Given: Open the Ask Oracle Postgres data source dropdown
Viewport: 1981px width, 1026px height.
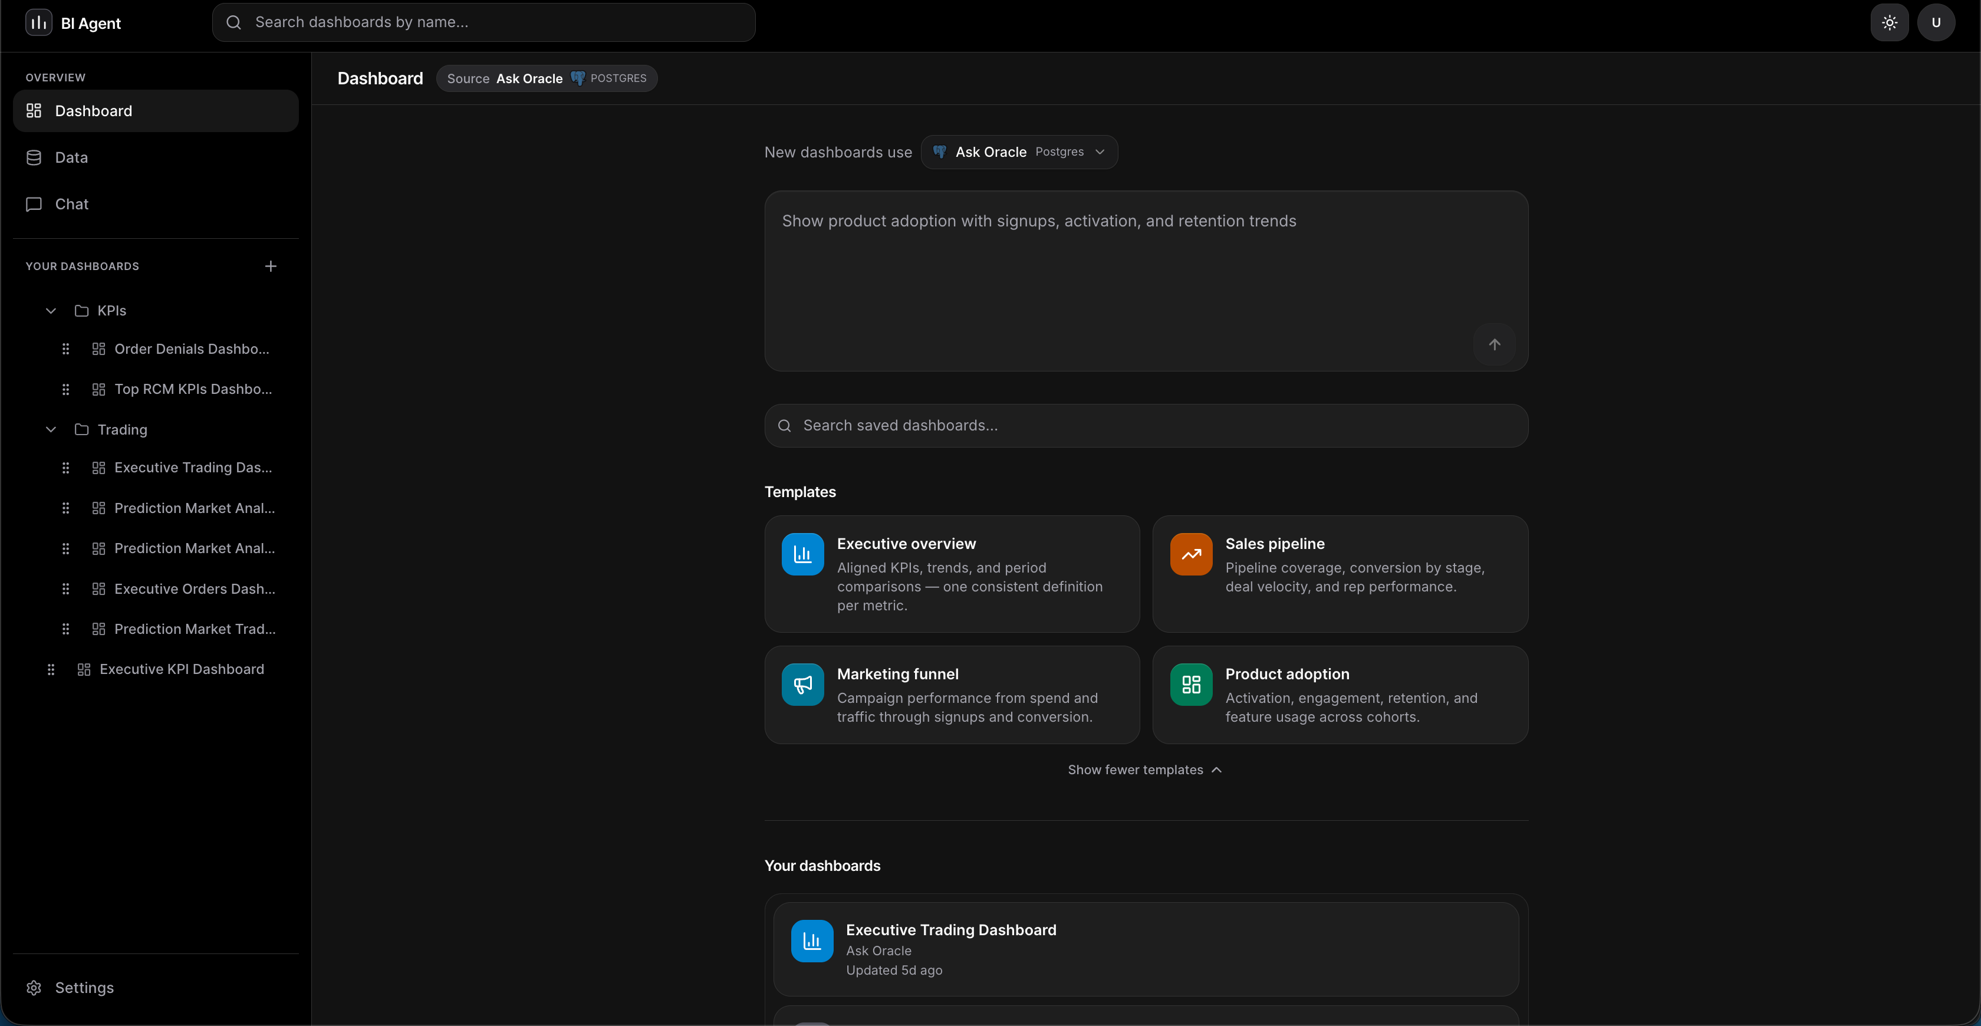Looking at the screenshot, I should click(1019, 152).
